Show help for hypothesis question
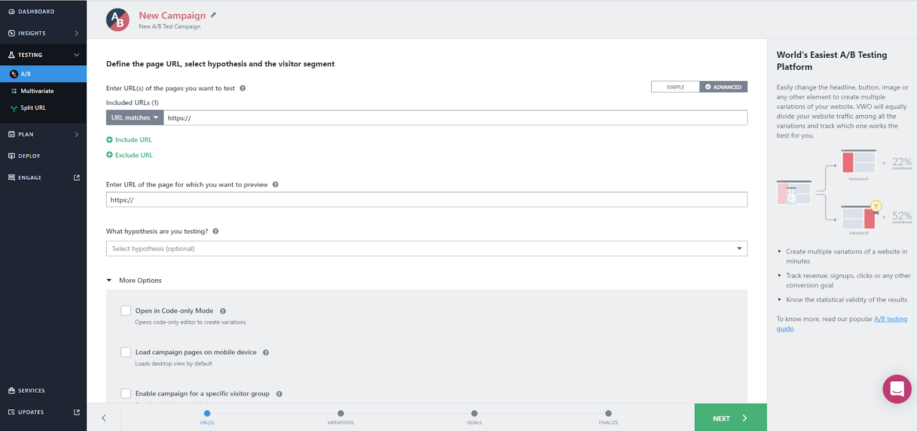This screenshot has width=917, height=431. click(x=215, y=231)
